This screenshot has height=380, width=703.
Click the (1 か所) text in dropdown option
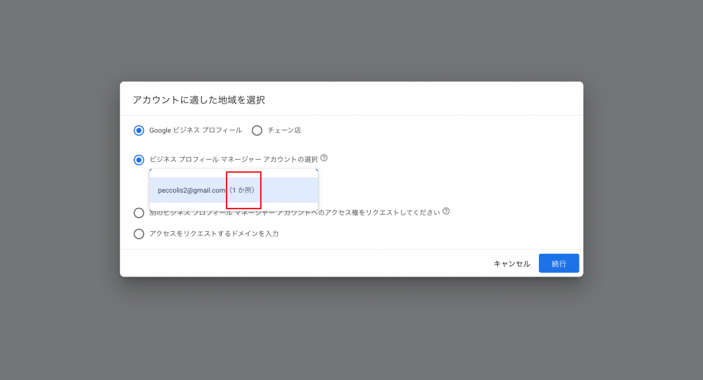[x=242, y=190]
